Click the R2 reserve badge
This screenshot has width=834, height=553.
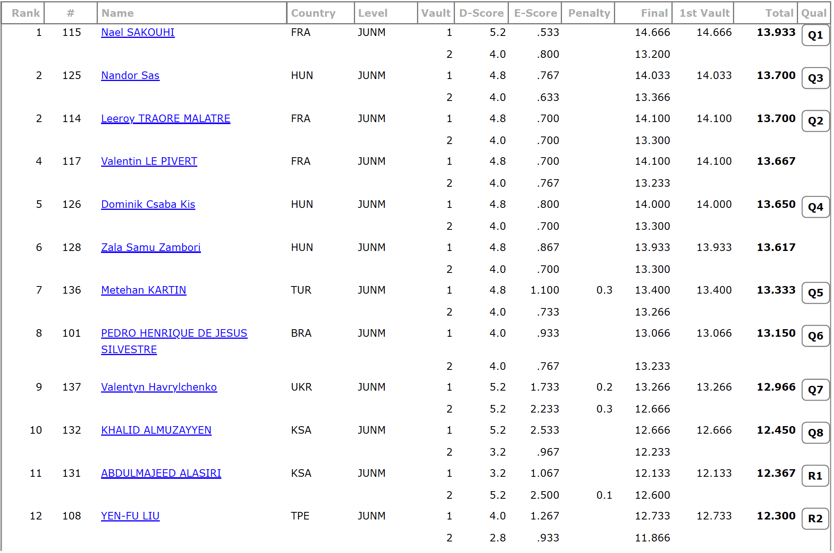[x=815, y=519]
